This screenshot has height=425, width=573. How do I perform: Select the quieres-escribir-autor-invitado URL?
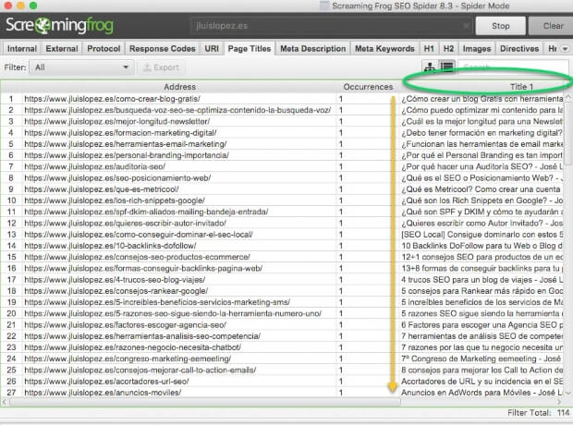126,223
